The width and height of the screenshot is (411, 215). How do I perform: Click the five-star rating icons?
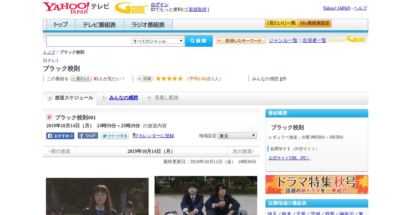coord(169,78)
